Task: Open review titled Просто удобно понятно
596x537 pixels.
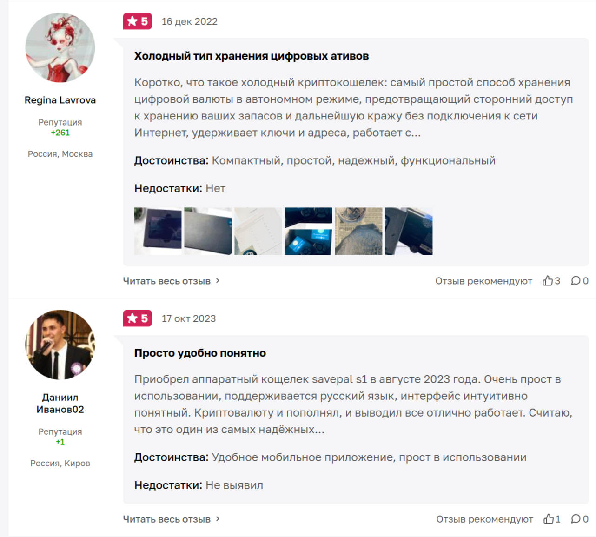Action: [x=200, y=353]
